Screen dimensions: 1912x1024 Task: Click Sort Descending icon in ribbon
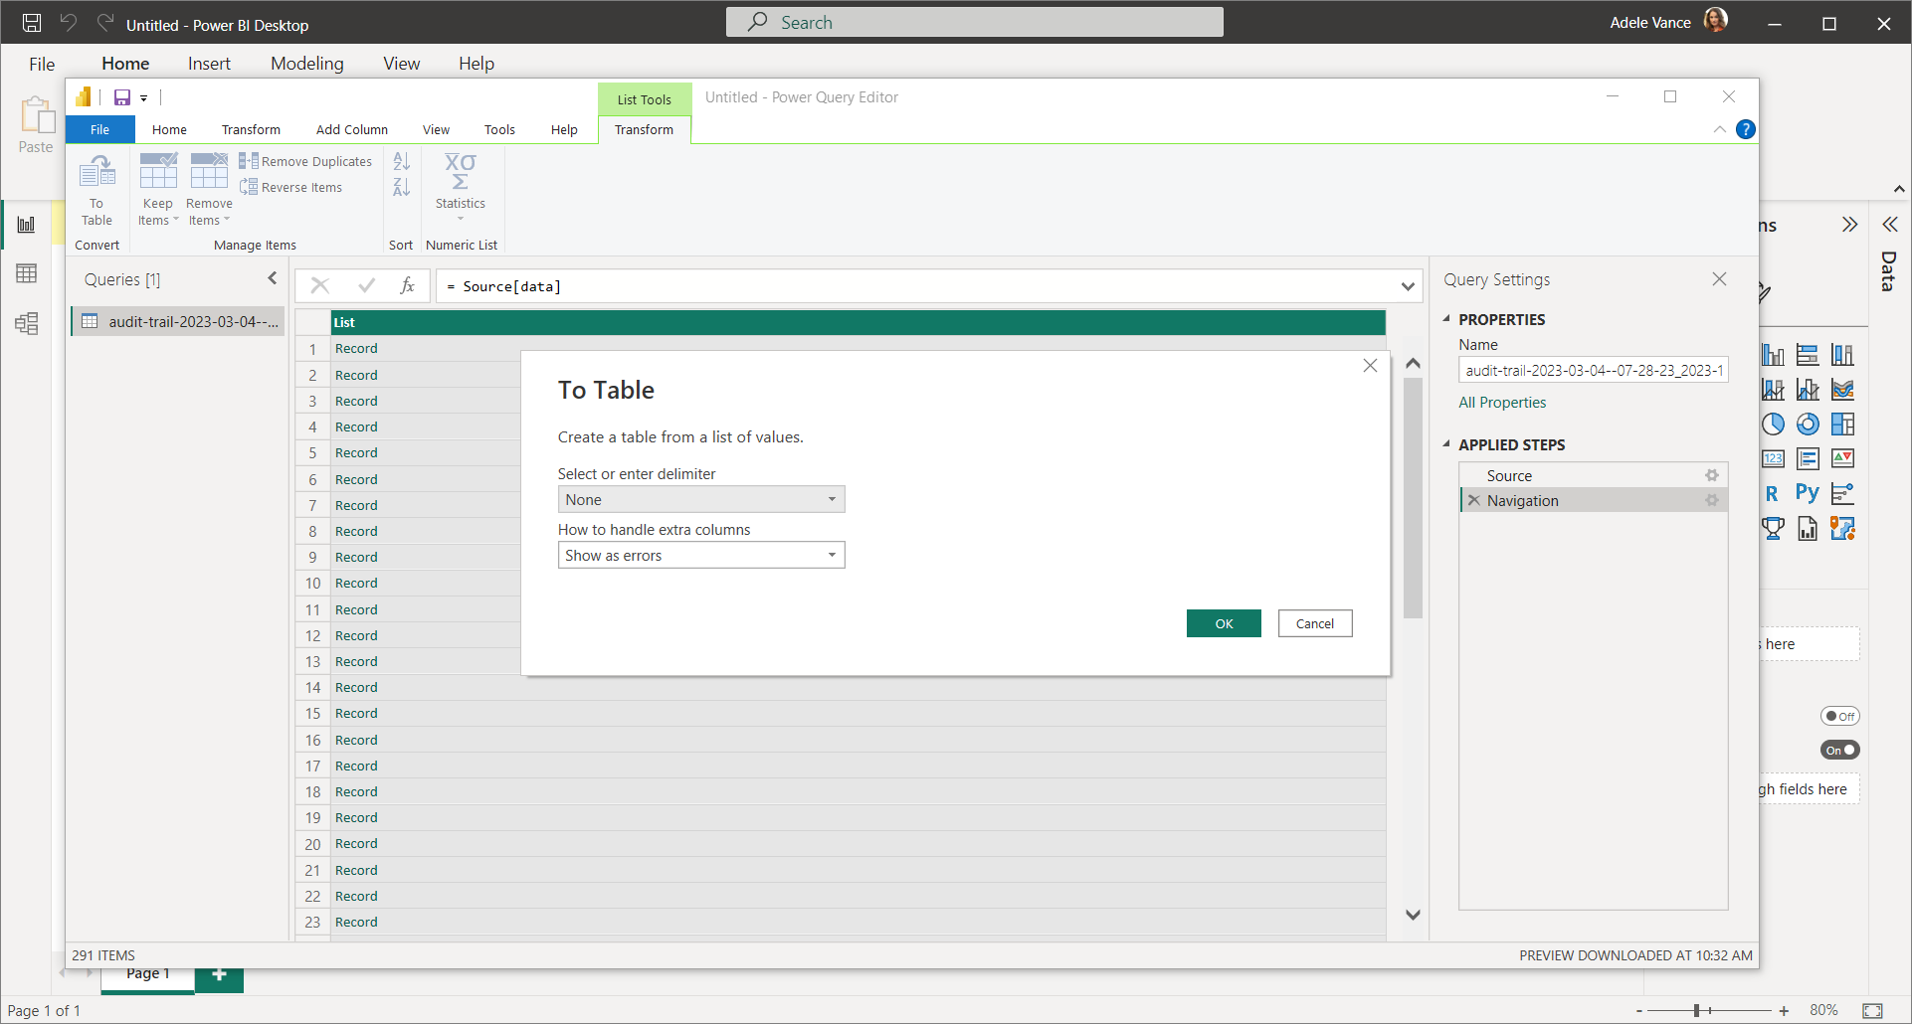coord(401,187)
